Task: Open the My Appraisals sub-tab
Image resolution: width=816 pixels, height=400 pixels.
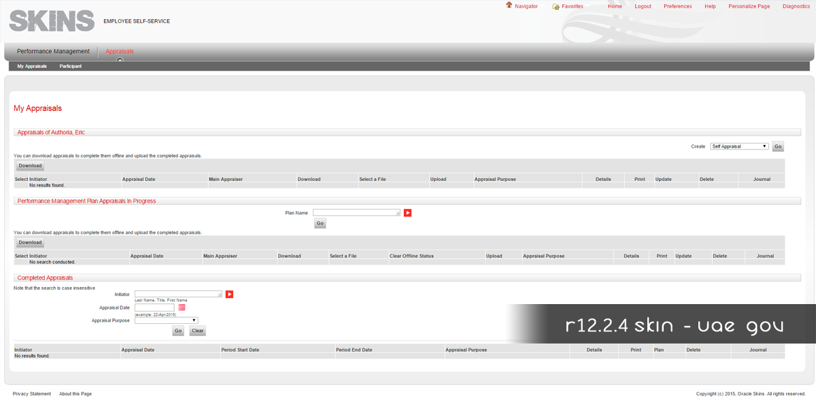Action: click(32, 67)
